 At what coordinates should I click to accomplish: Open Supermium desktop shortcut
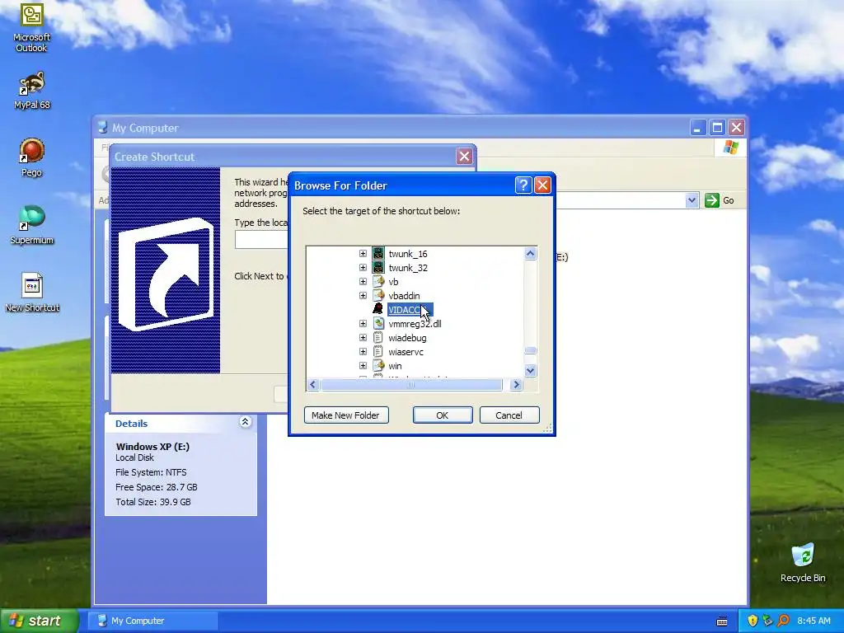click(32, 224)
